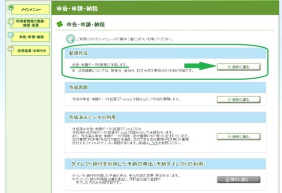Click the 新規作成 section header
The height and width of the screenshot is (193, 282).
tap(165, 53)
